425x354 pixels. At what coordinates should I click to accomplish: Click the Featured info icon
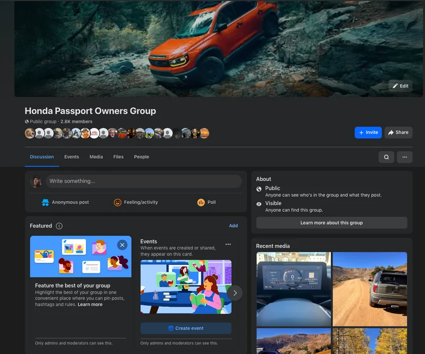tap(59, 226)
